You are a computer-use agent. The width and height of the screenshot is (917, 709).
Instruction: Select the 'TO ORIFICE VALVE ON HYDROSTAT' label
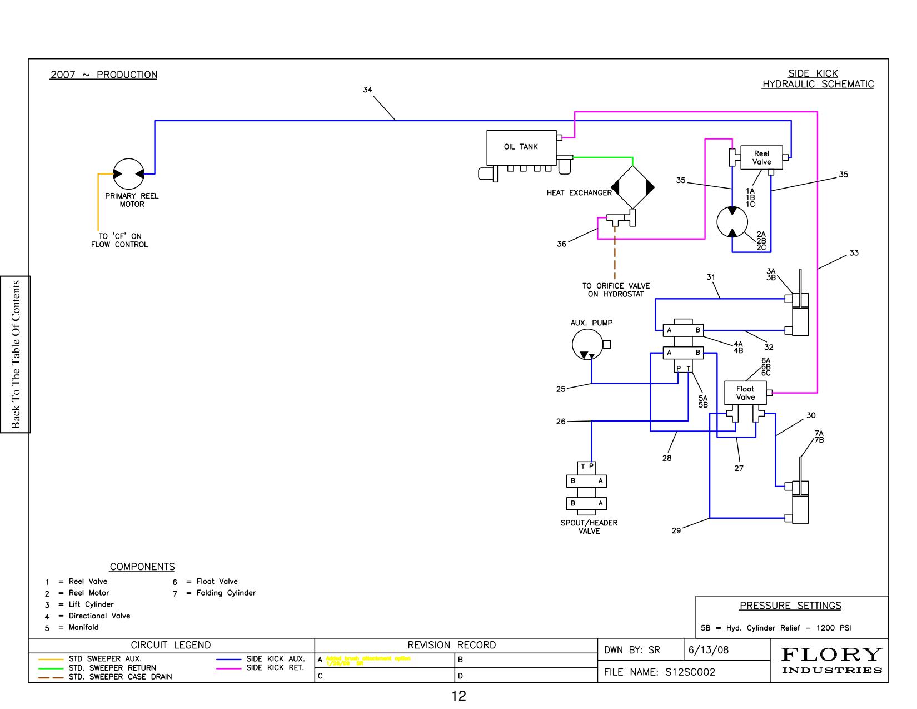pos(616,290)
